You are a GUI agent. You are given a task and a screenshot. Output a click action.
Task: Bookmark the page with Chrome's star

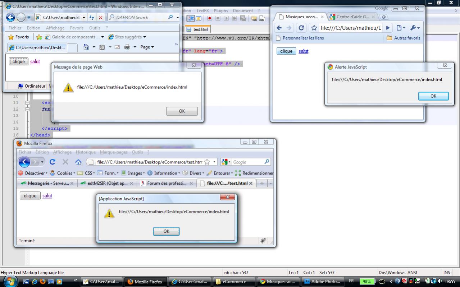coord(314,28)
